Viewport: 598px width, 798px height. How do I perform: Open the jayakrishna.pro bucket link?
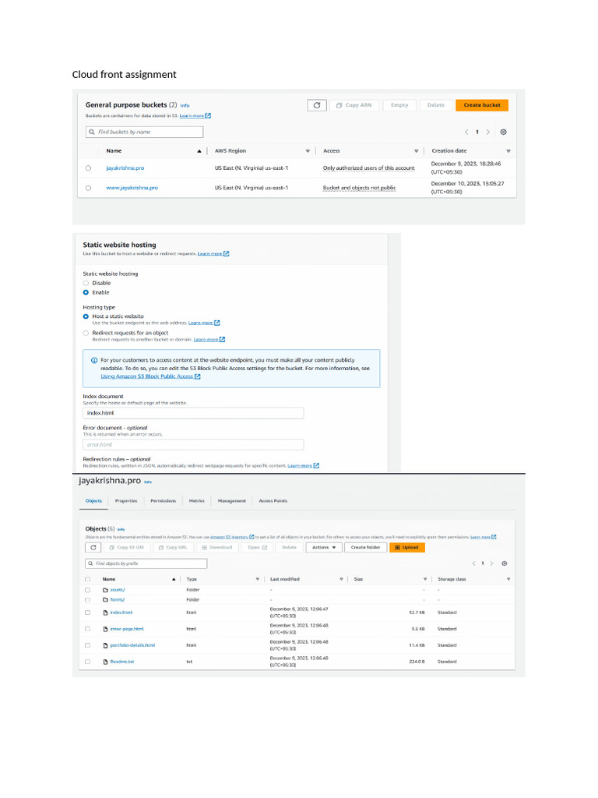coord(125,168)
